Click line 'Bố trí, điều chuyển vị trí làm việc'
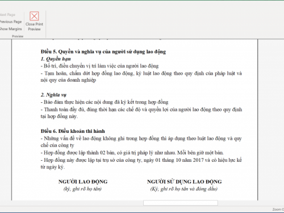This screenshot has height=213, width=284. pos(99,66)
